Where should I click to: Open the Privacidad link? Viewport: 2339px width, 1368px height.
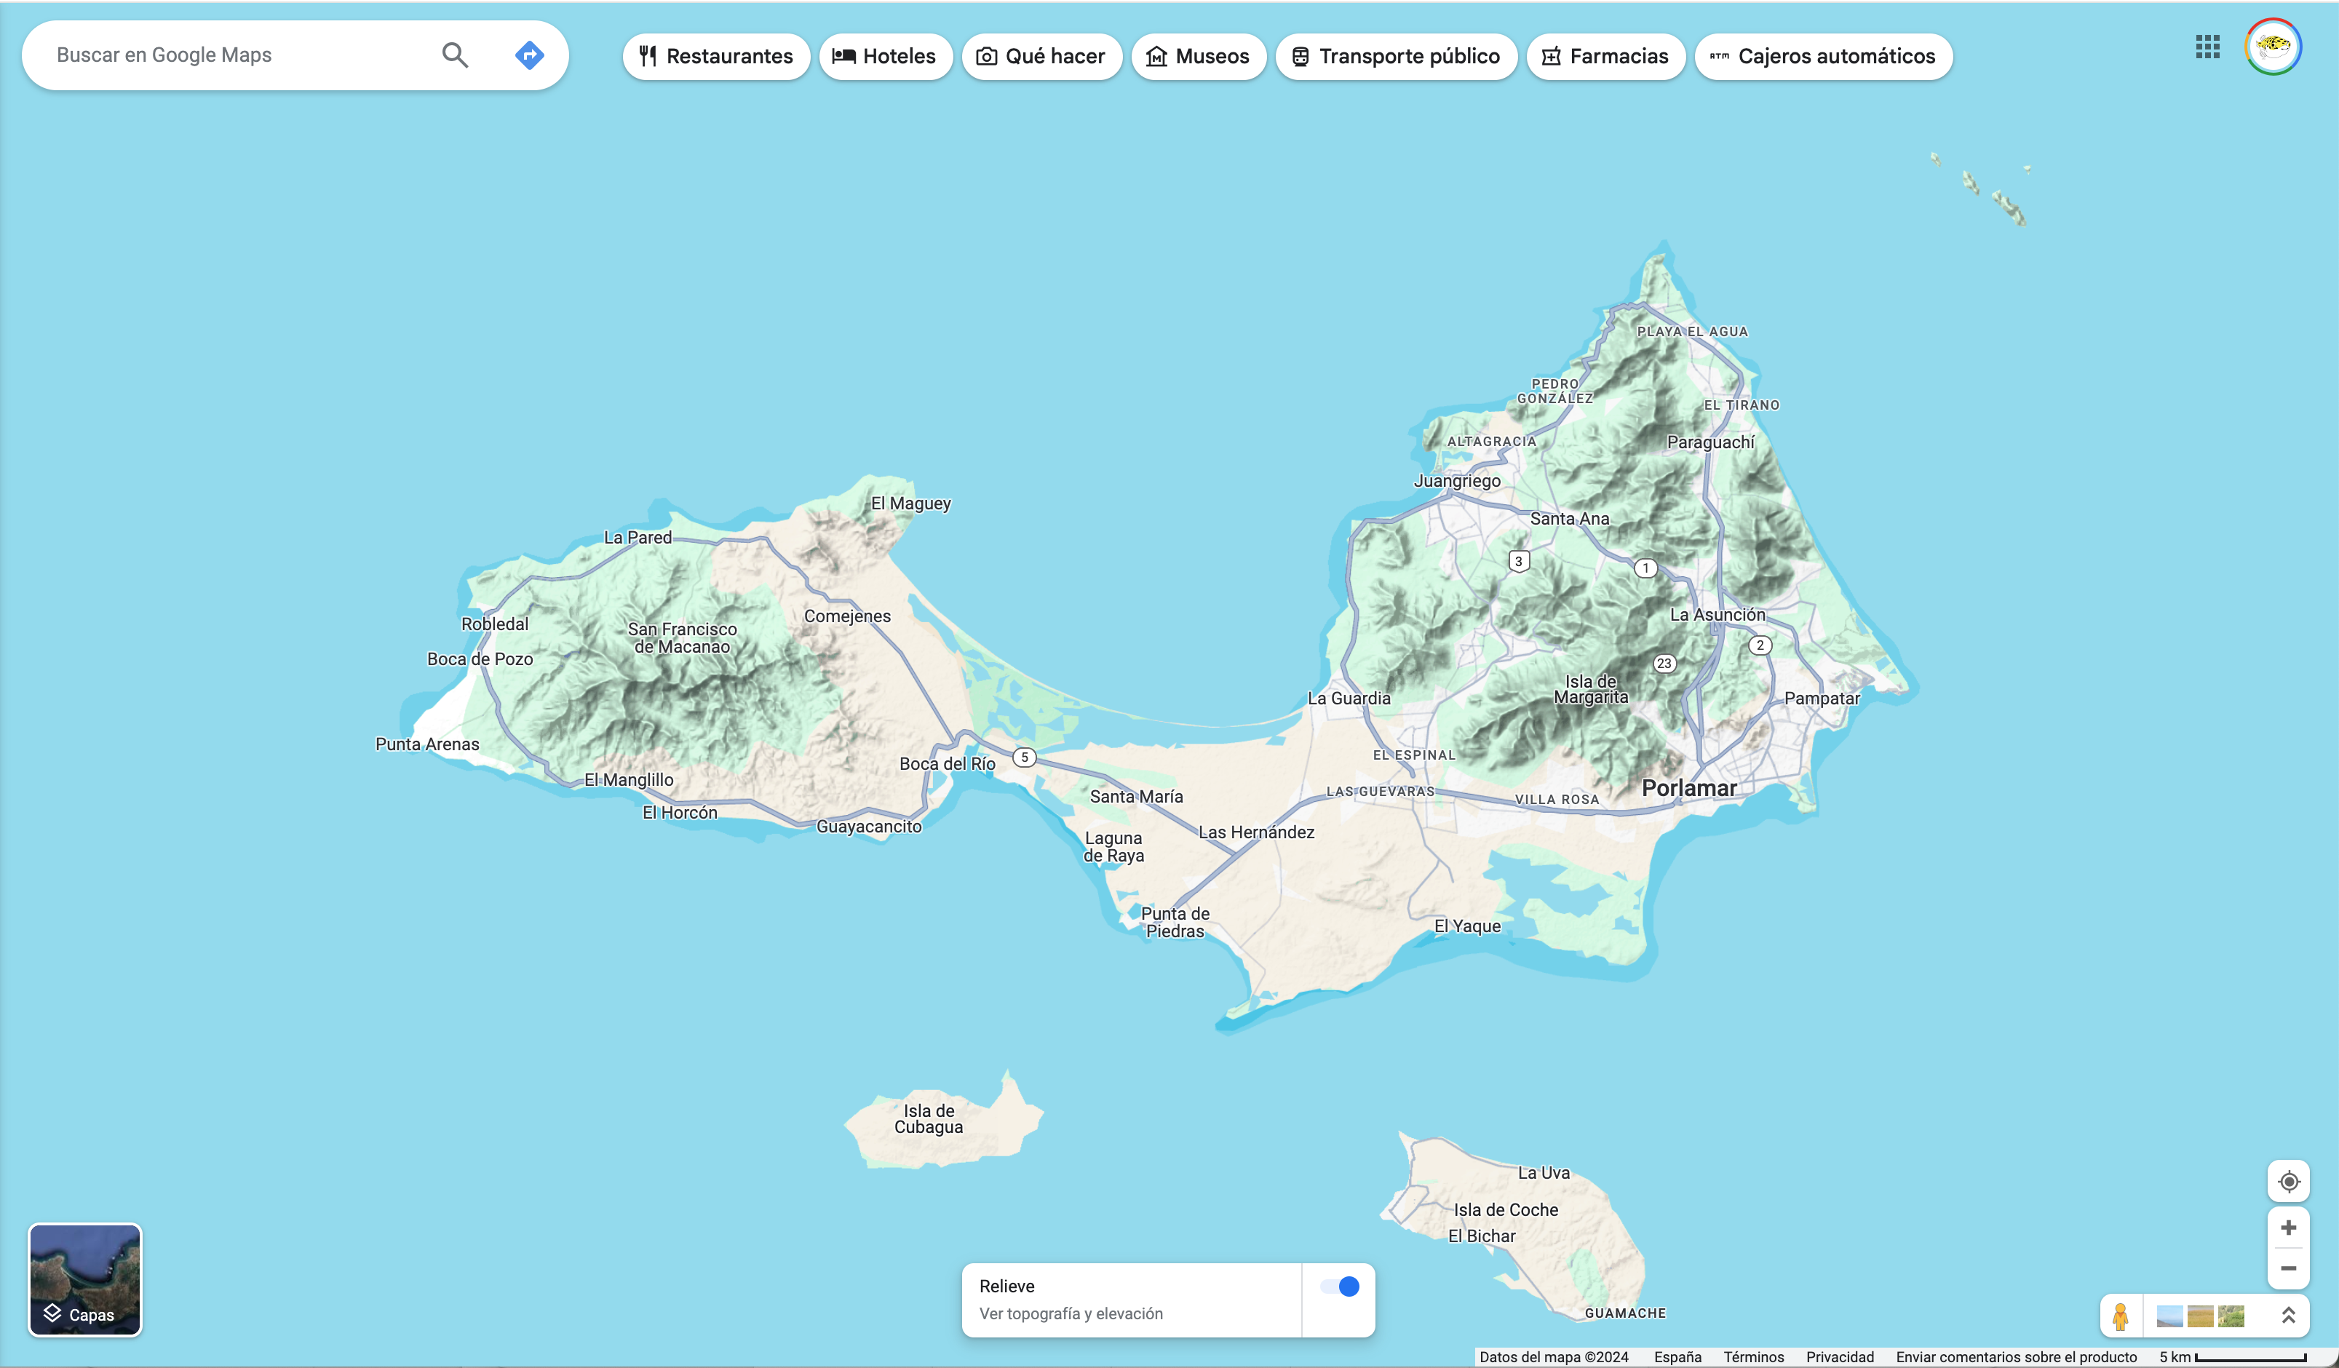tap(1840, 1357)
